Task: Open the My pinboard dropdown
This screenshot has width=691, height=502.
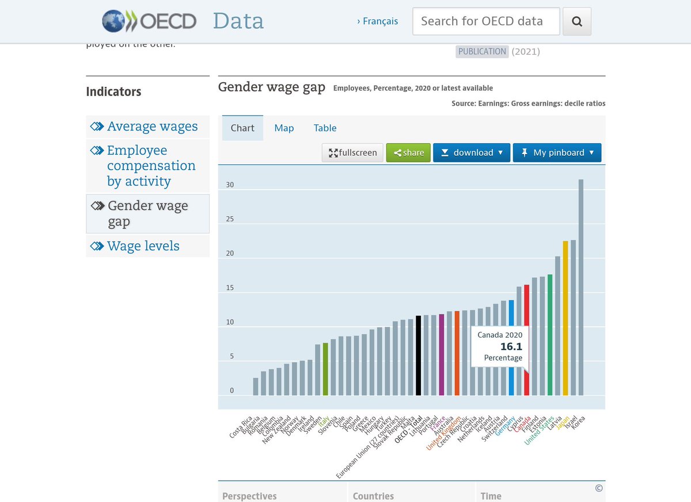Action: click(x=557, y=152)
